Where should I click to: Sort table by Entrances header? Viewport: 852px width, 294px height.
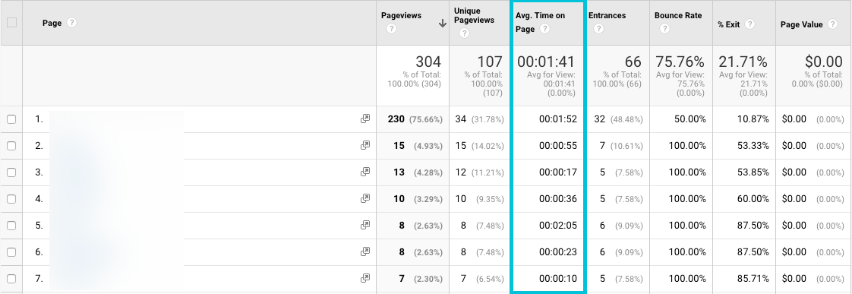click(x=607, y=16)
